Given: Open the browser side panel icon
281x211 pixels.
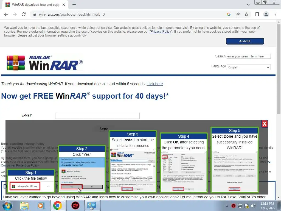Looking at the screenshot, I should [257, 14].
